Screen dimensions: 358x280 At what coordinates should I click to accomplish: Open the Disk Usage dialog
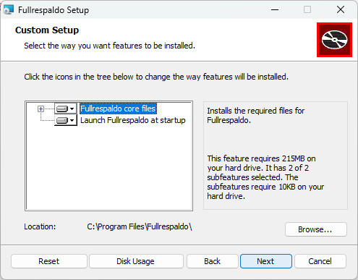(x=136, y=261)
